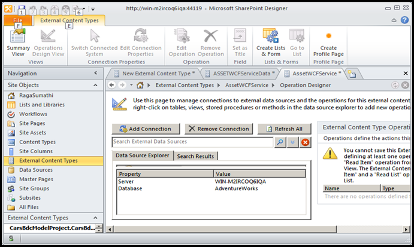Open Data Source Explorer tab
Viewport: 414px width, 247px height.
pyautogui.click(x=143, y=155)
